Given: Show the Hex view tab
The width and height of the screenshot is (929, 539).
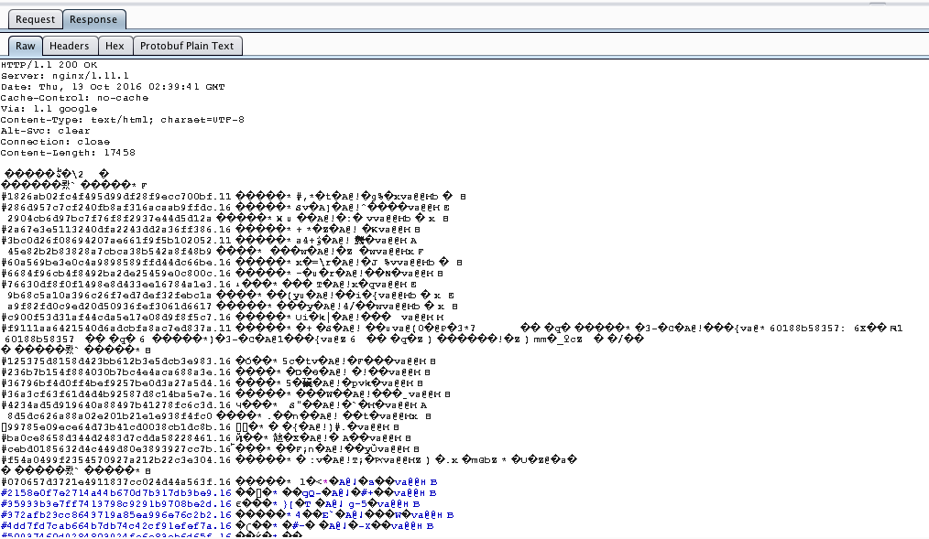Looking at the screenshot, I should tap(115, 46).
